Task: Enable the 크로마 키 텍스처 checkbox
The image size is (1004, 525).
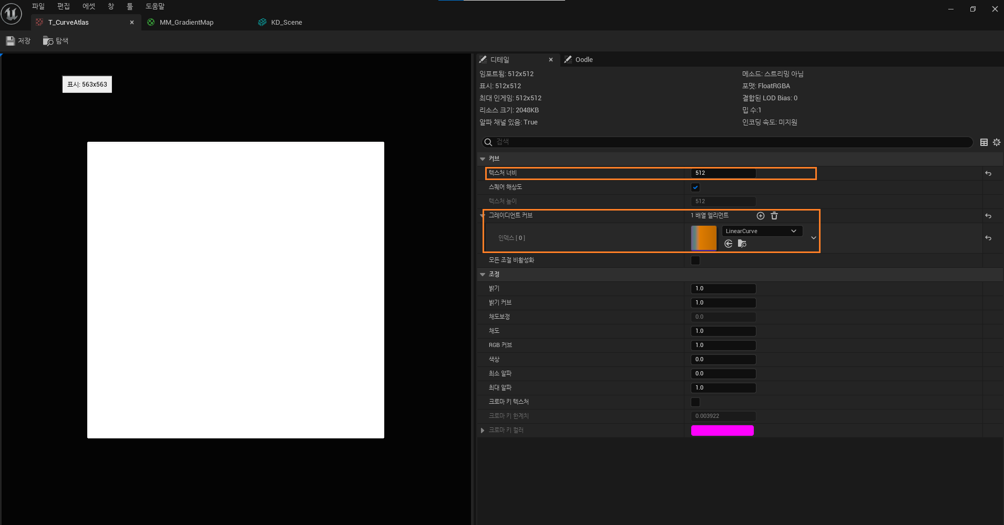Action: (695, 402)
